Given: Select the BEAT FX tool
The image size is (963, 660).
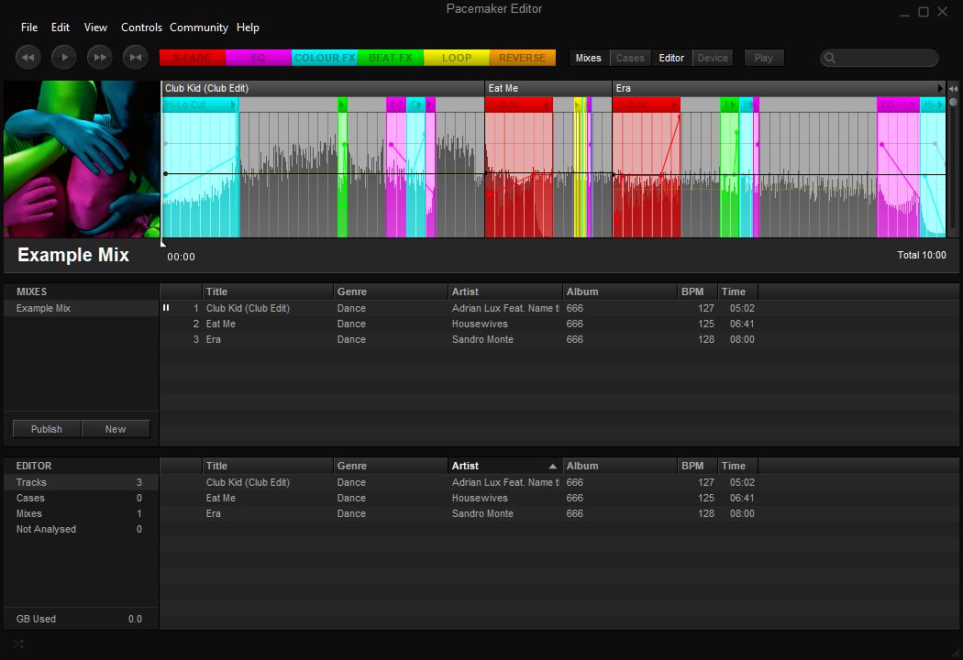Looking at the screenshot, I should pos(390,57).
